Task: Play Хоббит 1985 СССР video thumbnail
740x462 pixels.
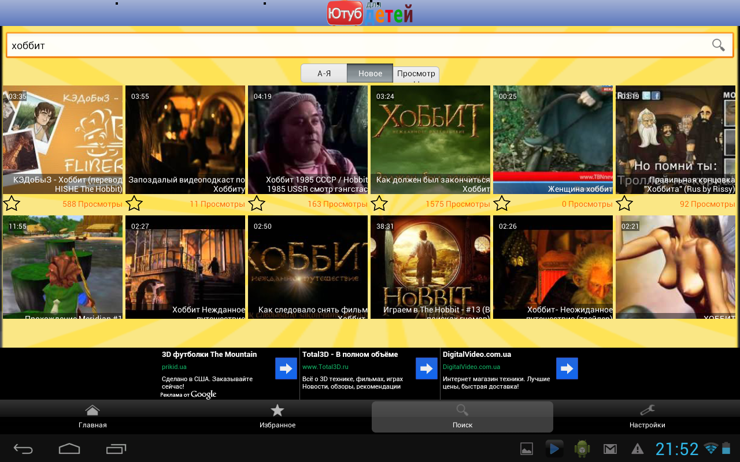Action: 308,140
